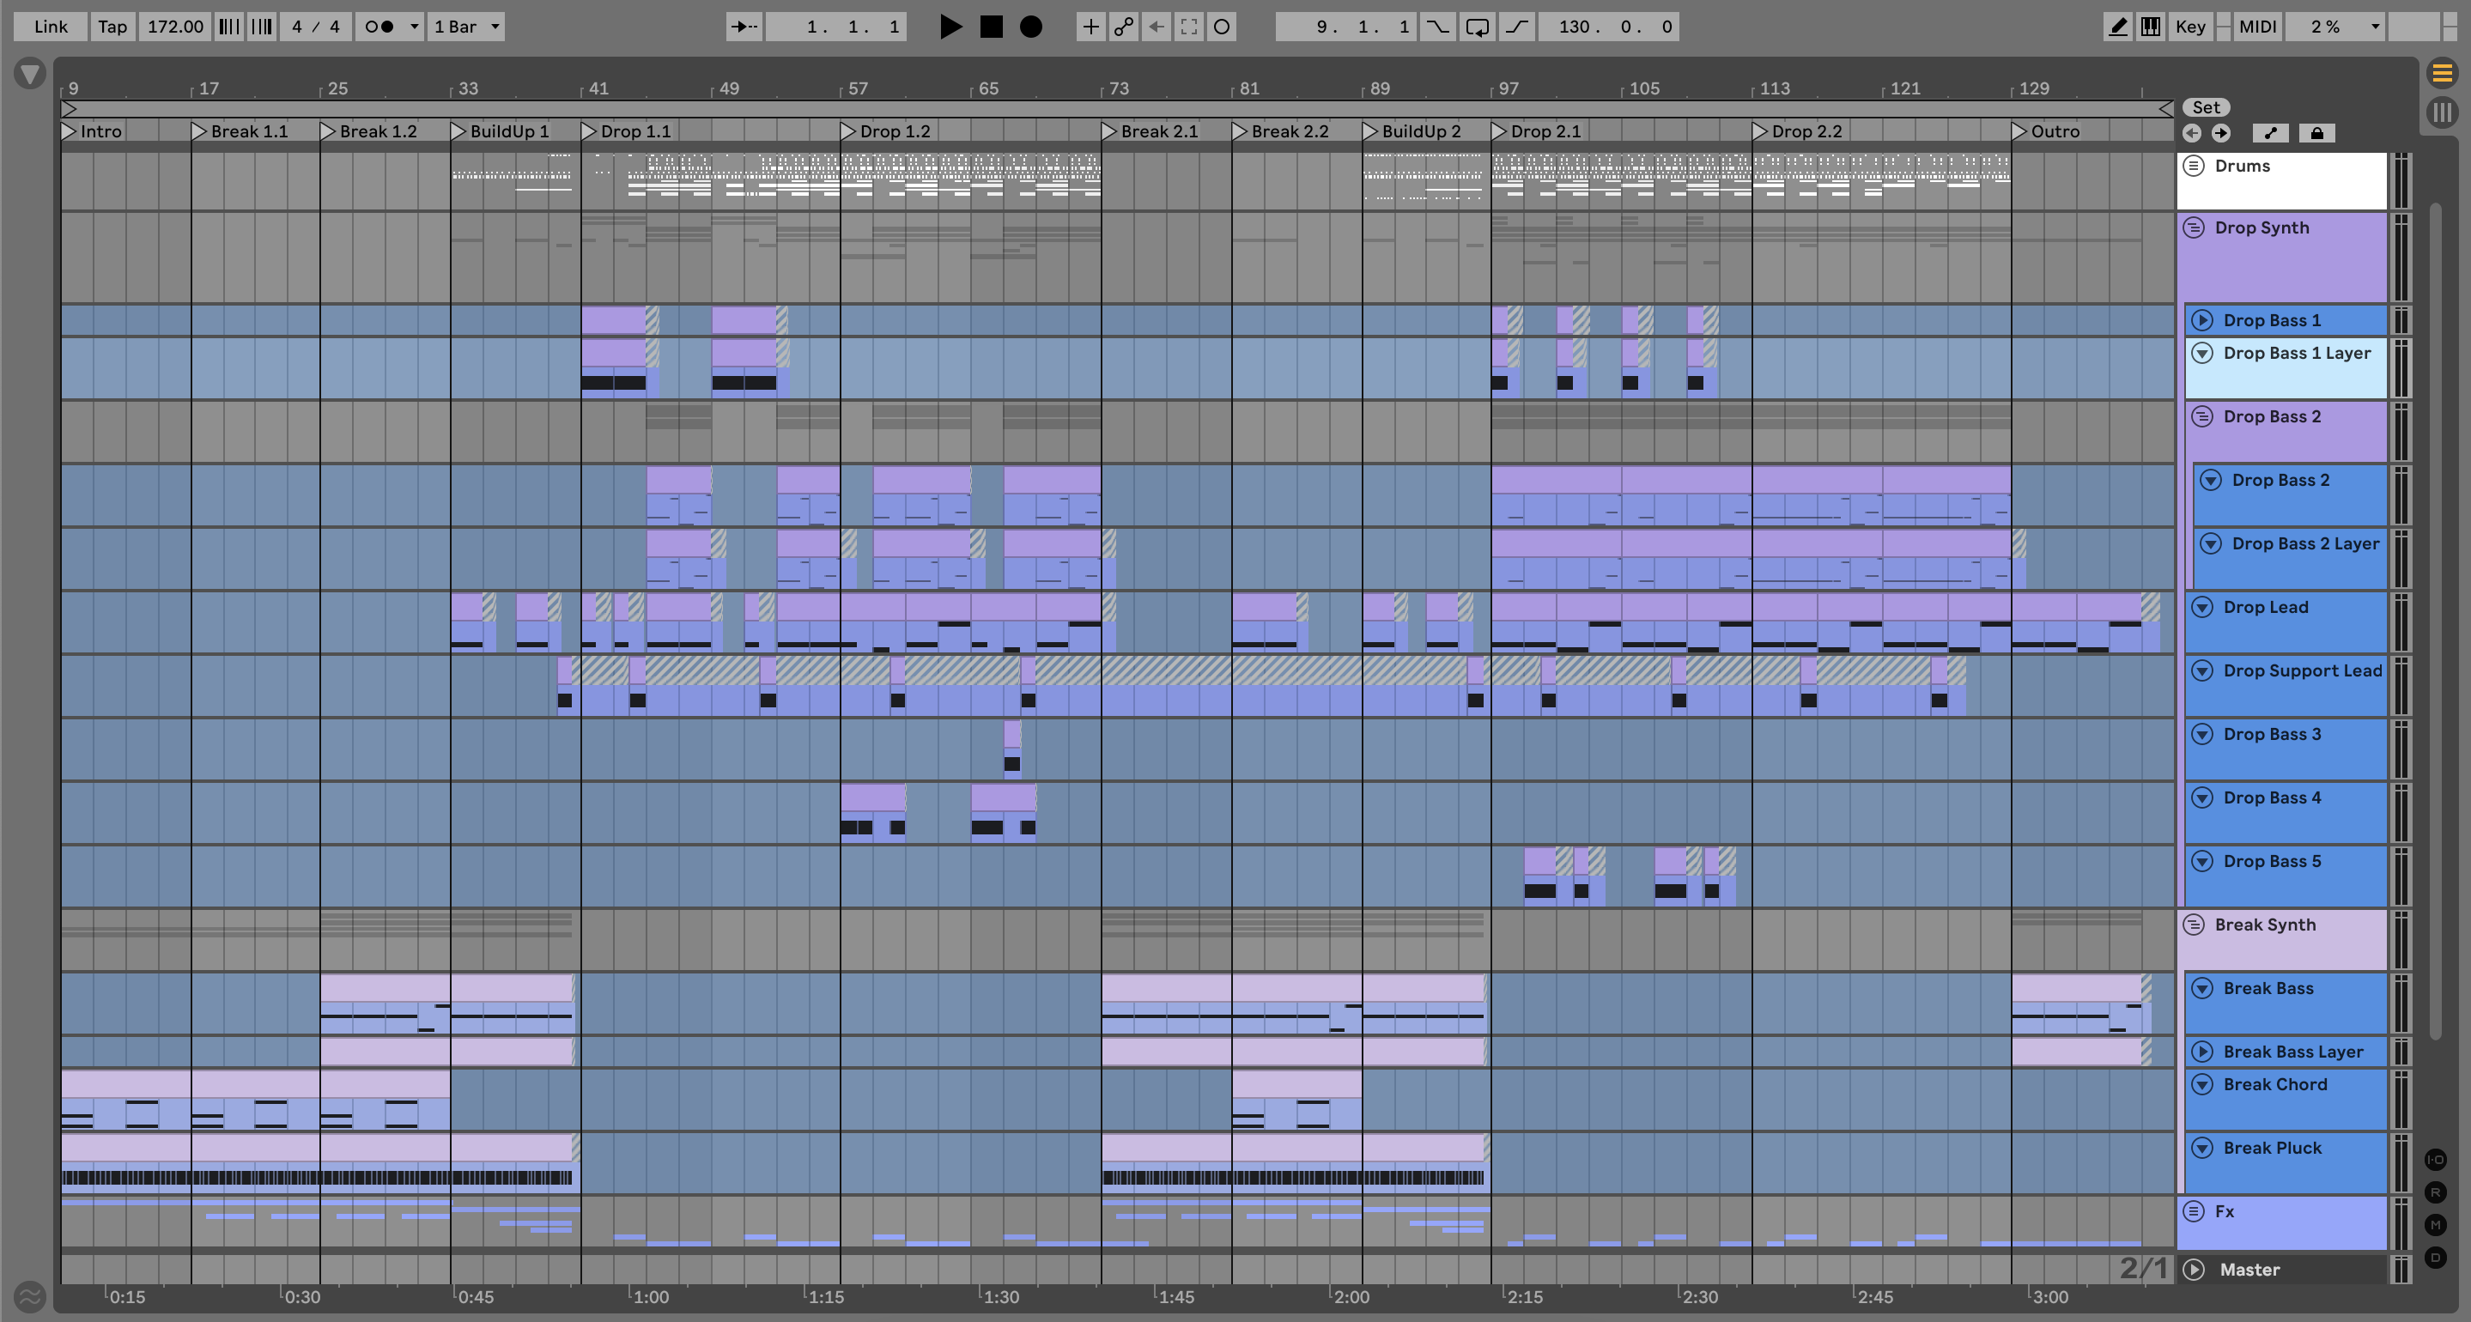This screenshot has width=2471, height=1322.
Task: Fold the Drop Bass 2 group track
Action: tap(2202, 416)
